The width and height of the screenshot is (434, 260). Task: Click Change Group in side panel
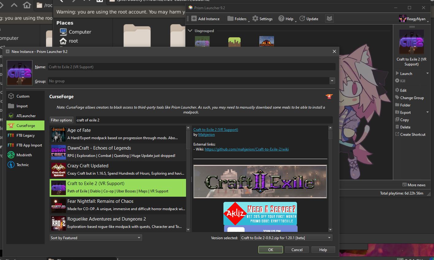coord(409,98)
